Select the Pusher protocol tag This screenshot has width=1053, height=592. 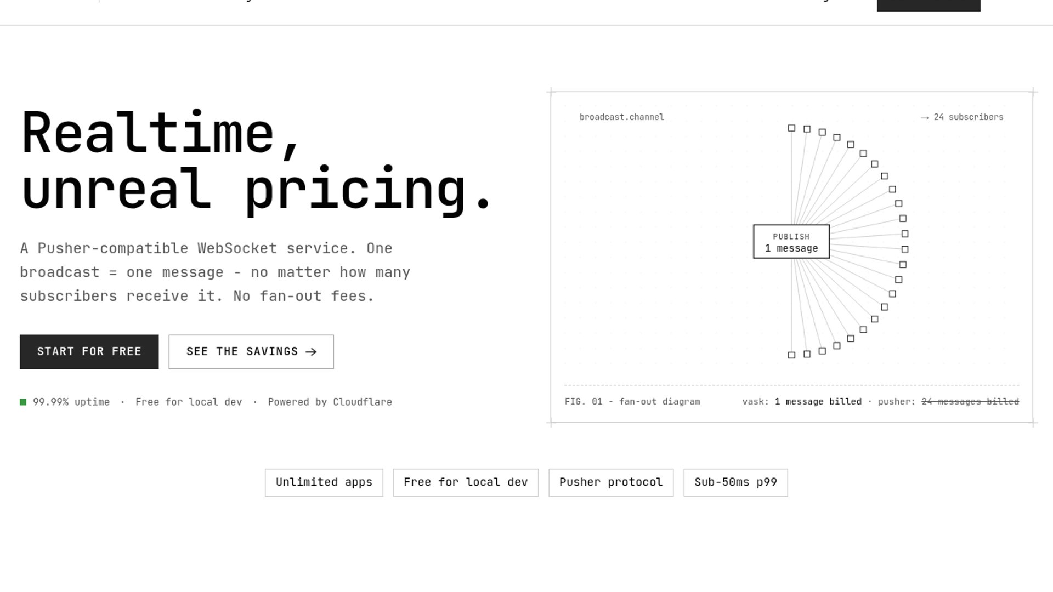click(611, 482)
